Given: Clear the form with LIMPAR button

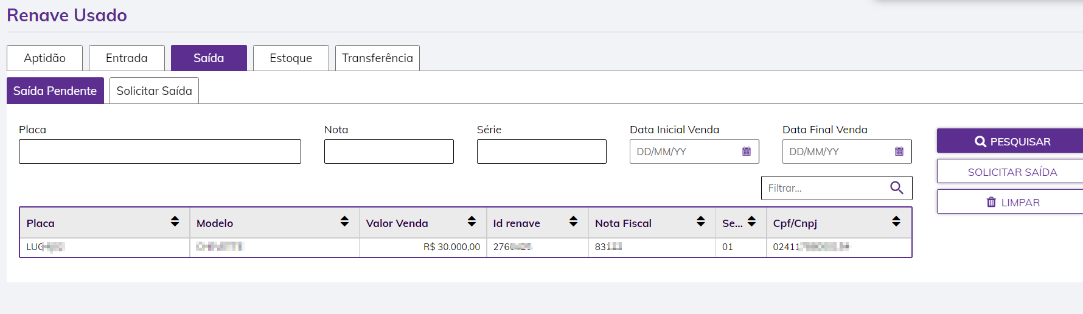Looking at the screenshot, I should (1013, 203).
